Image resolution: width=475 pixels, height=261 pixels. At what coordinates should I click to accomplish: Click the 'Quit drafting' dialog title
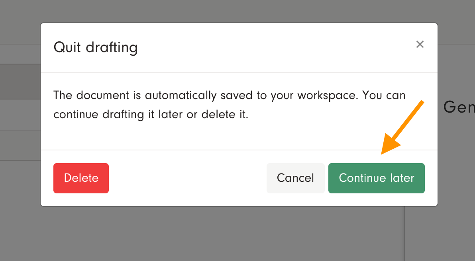(96, 48)
